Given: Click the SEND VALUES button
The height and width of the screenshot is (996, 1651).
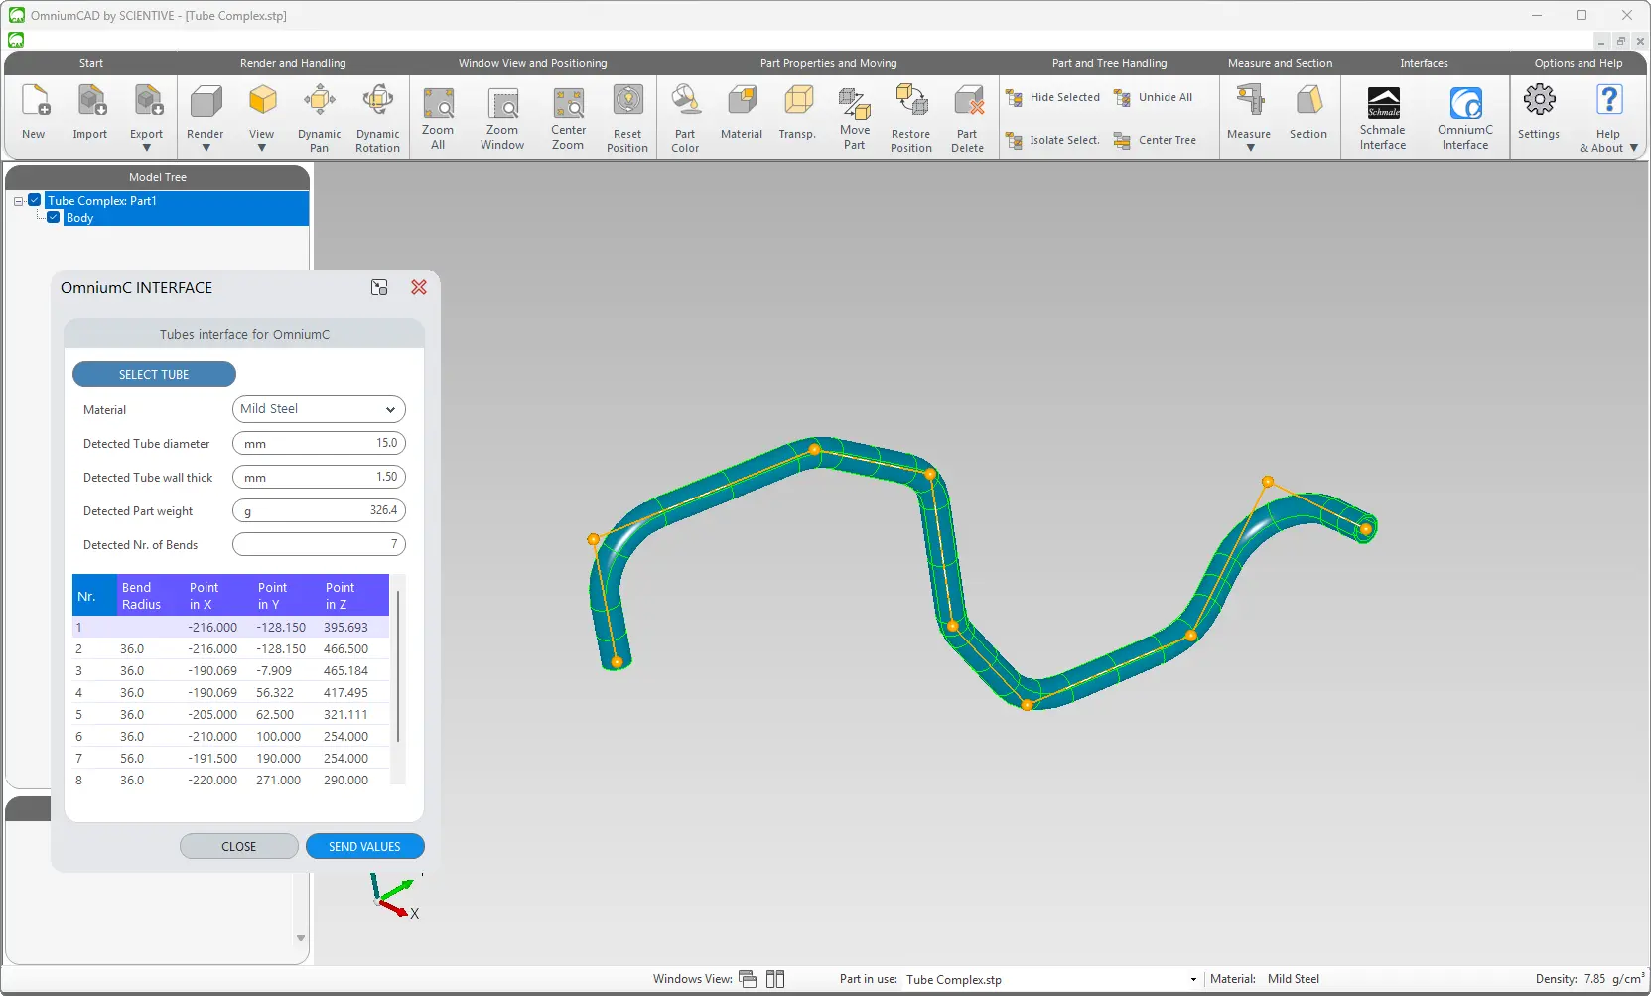Looking at the screenshot, I should [x=365, y=846].
